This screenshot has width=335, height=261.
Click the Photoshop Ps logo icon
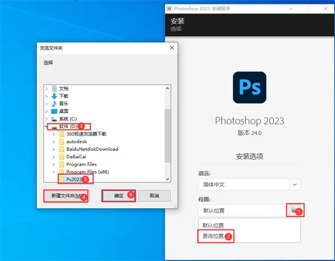[250, 88]
